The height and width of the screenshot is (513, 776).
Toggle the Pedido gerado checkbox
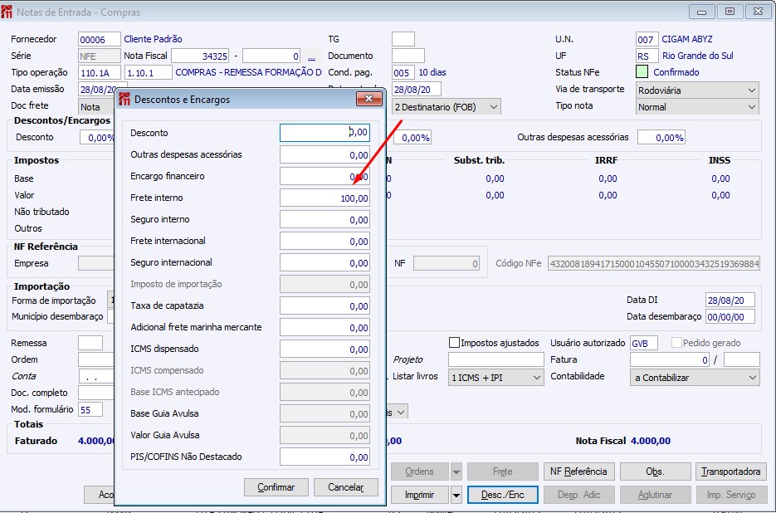click(x=676, y=343)
